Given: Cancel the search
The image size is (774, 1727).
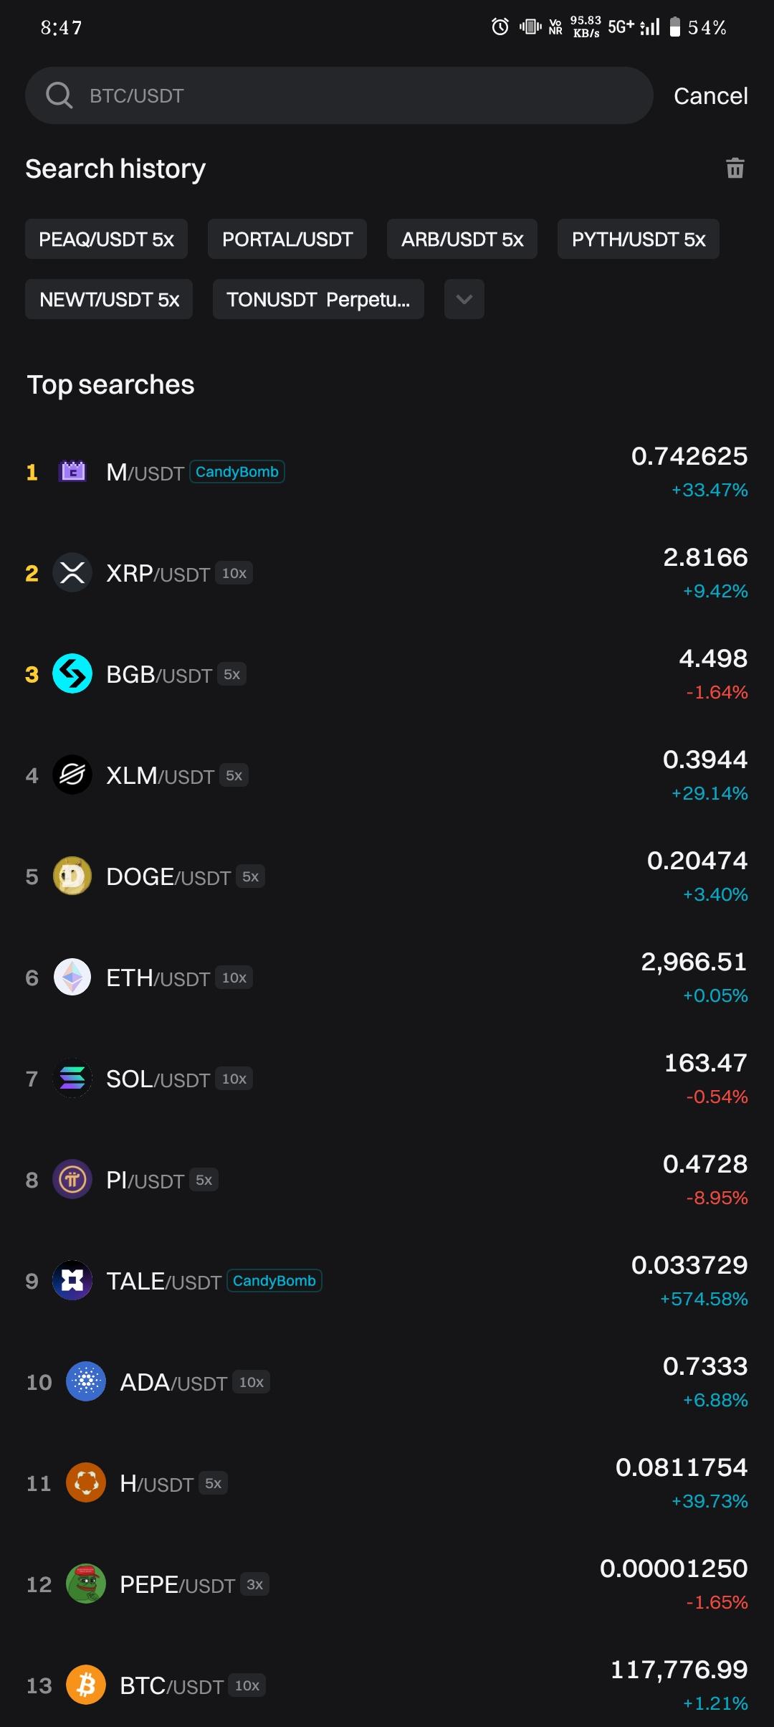Looking at the screenshot, I should (x=710, y=96).
